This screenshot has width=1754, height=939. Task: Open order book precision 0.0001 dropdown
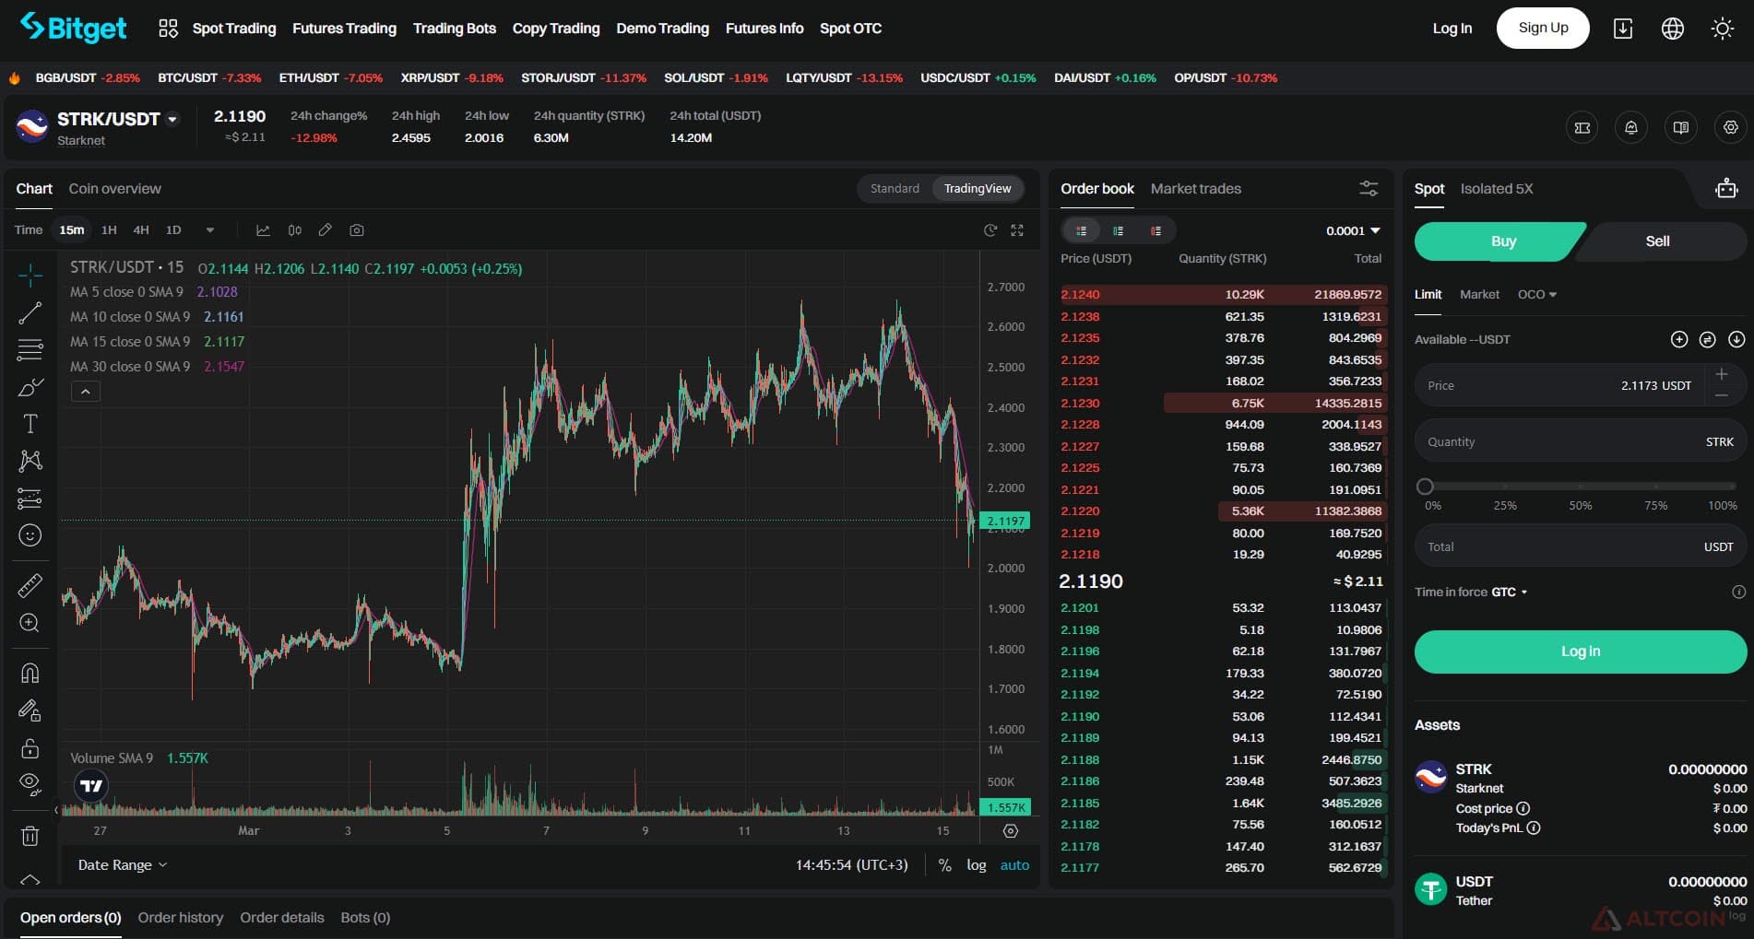pos(1353,231)
